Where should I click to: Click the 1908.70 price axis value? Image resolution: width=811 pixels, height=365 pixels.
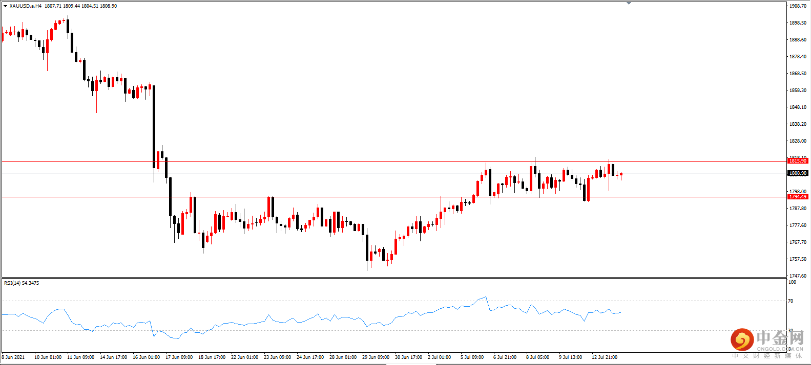[798, 6]
